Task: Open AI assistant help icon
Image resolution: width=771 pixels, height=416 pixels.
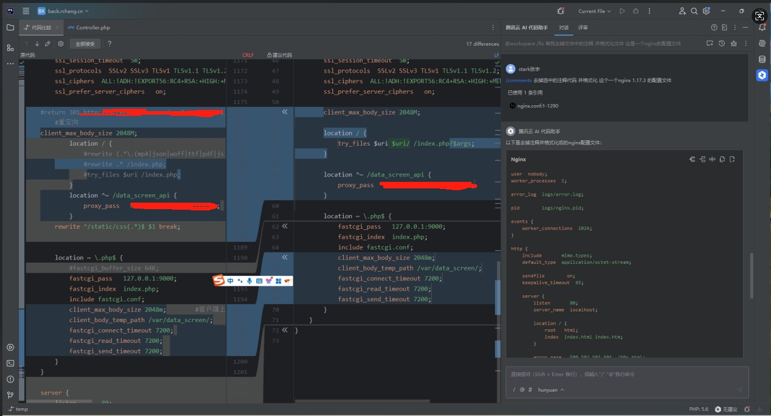Action: coord(714,27)
